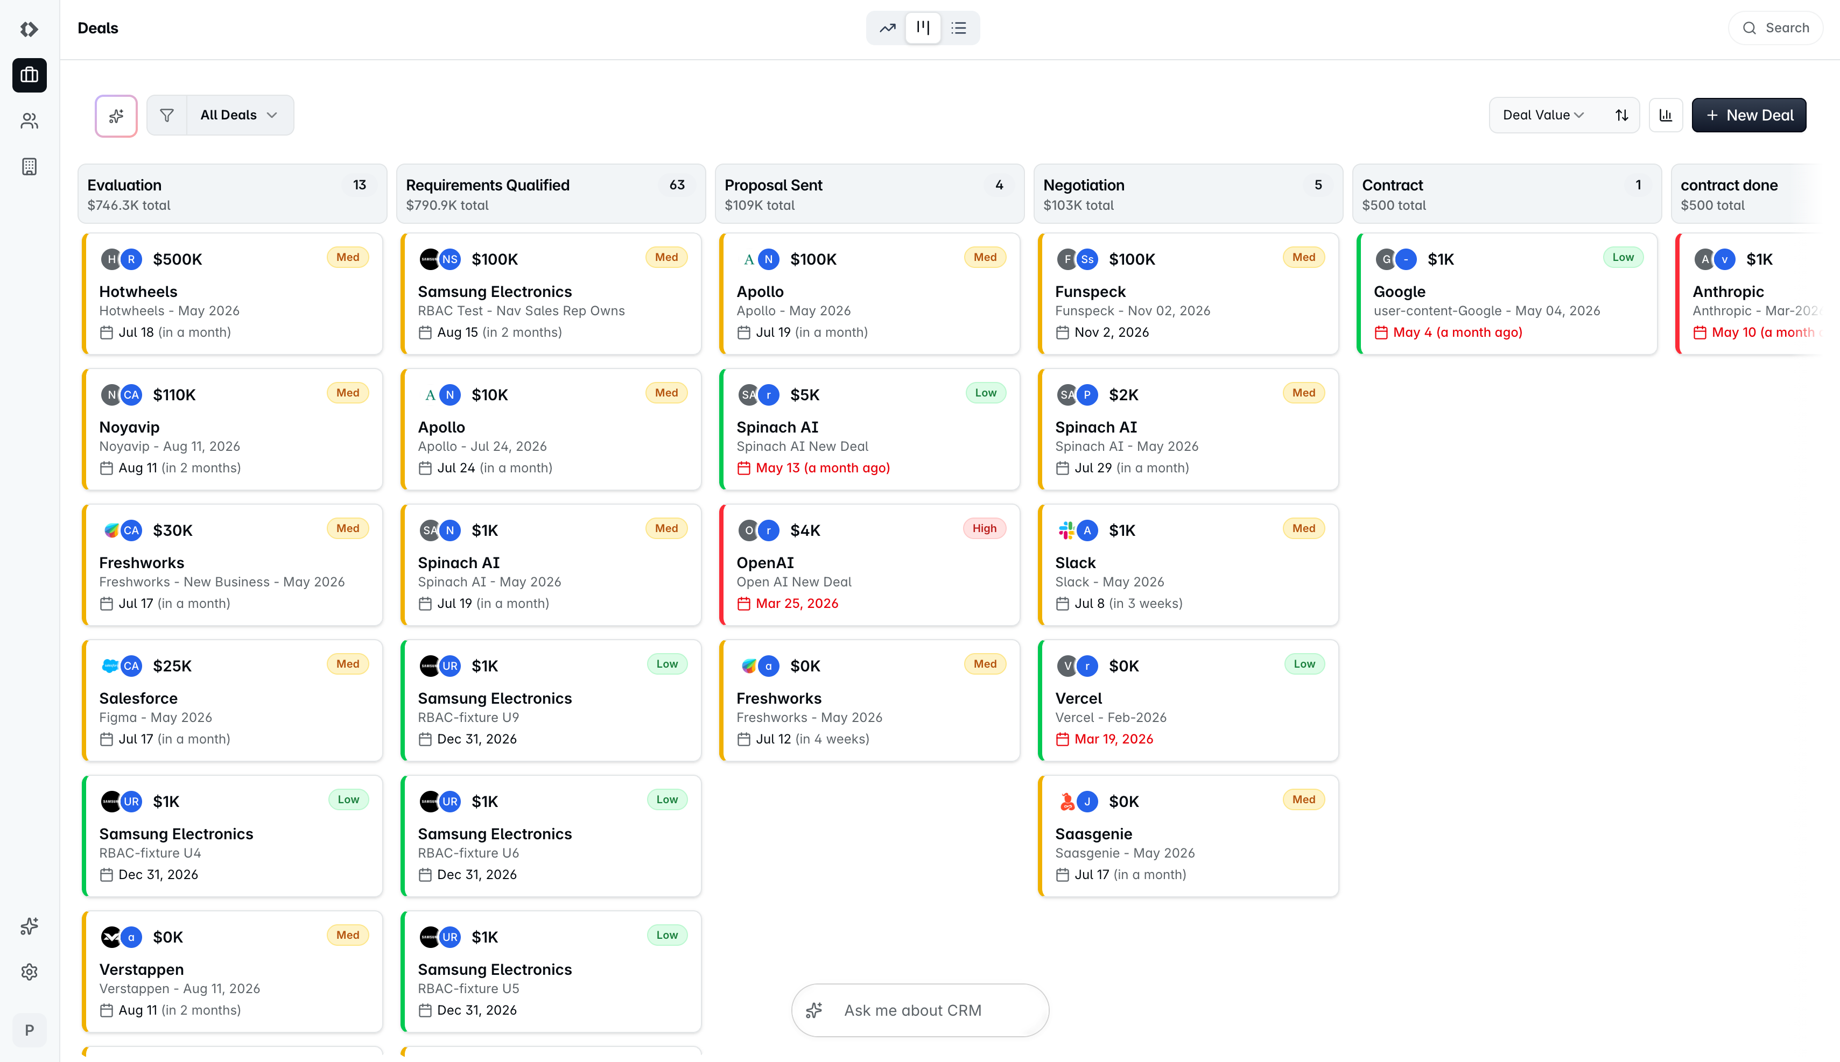Click the filter funnel icon
The height and width of the screenshot is (1062, 1840).
[x=166, y=115]
